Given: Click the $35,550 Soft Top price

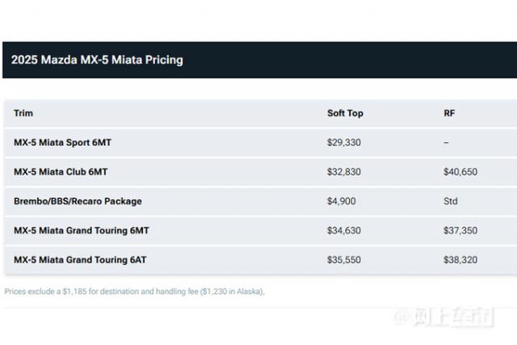Looking at the screenshot, I should [x=344, y=260].
